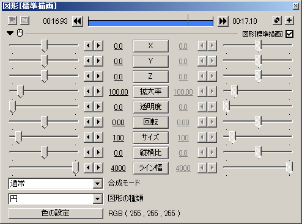
Task: Open the 合成モード dropdown showing 通常
Action: 56,184
